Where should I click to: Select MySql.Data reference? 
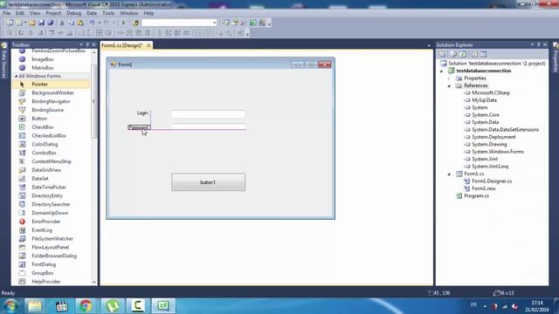point(484,100)
